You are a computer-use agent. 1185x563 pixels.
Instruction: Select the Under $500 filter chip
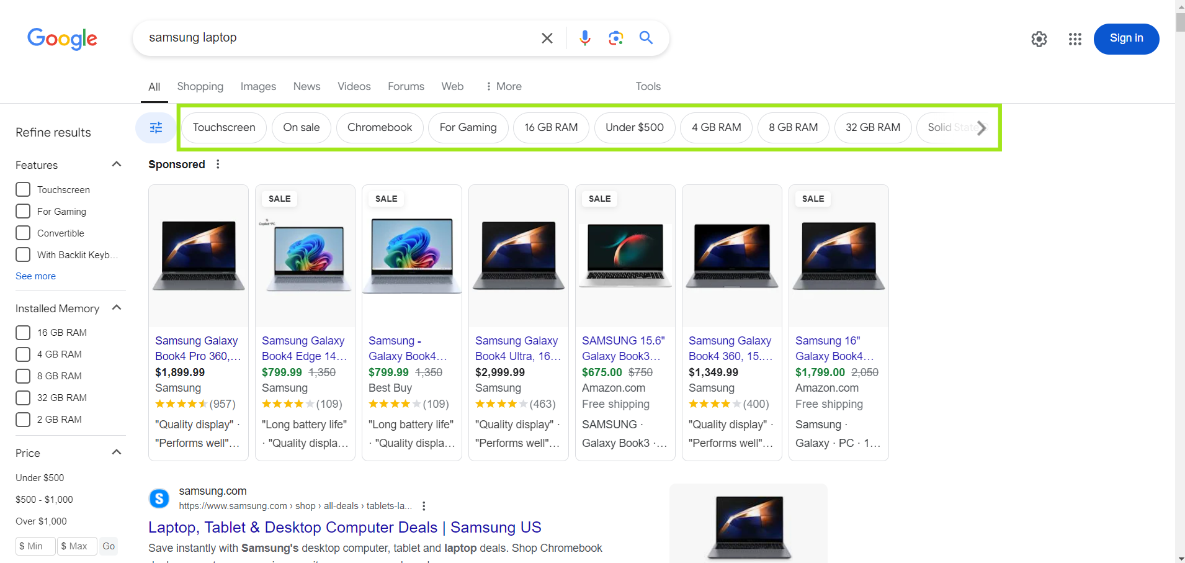(635, 127)
